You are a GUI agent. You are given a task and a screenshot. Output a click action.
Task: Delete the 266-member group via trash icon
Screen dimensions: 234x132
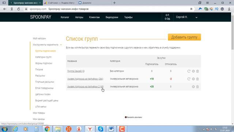coord(197,79)
